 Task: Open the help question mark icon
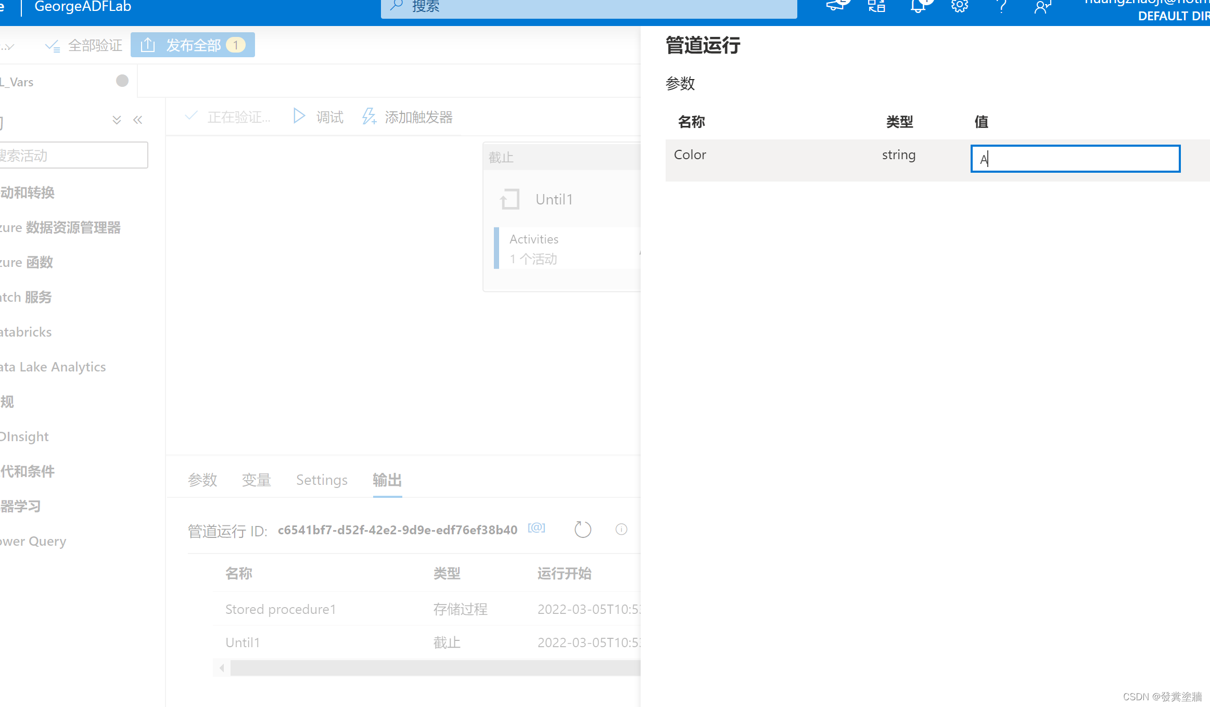[x=1001, y=6]
